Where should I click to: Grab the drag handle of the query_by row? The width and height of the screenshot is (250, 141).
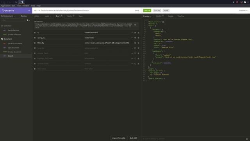(x=35, y=38)
